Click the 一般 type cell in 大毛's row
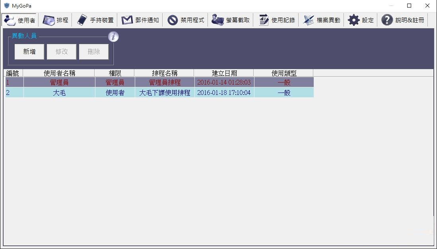This screenshot has width=437, height=249. (284, 93)
